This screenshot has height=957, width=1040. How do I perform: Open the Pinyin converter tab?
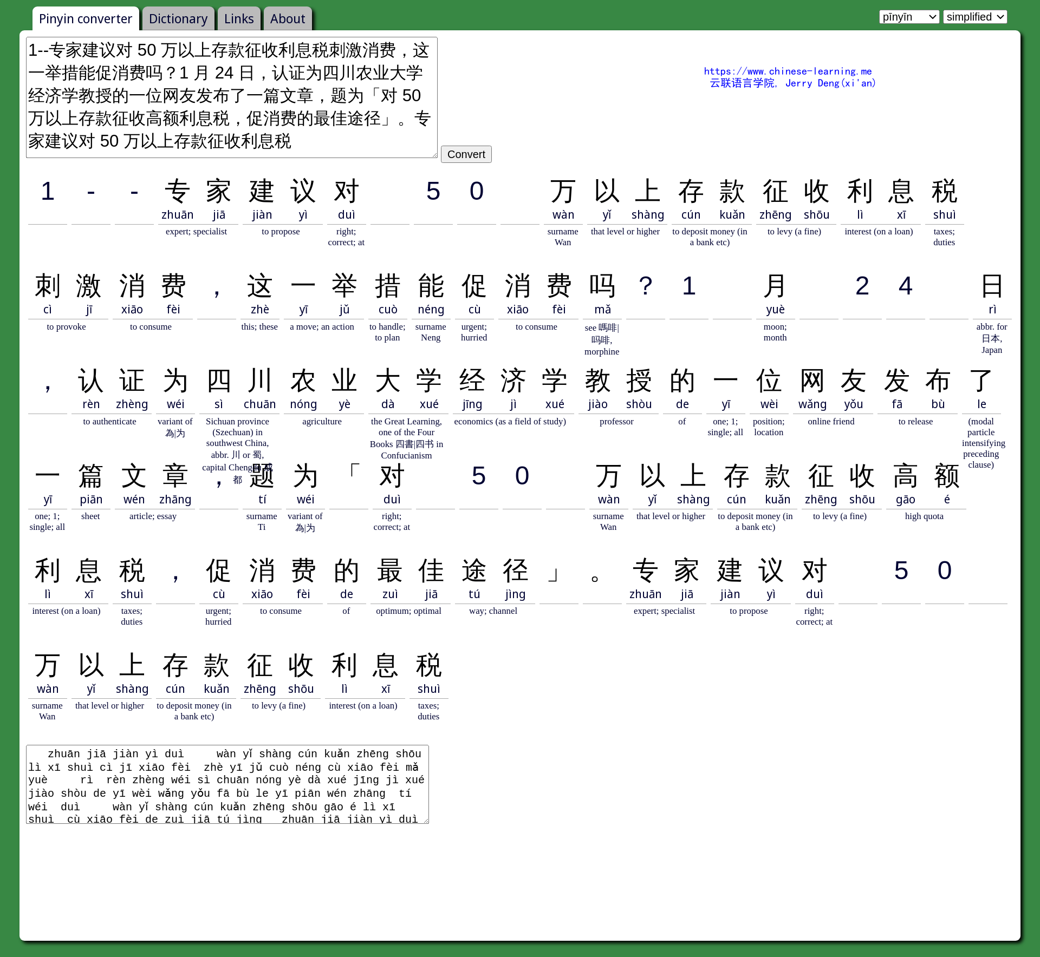click(86, 19)
